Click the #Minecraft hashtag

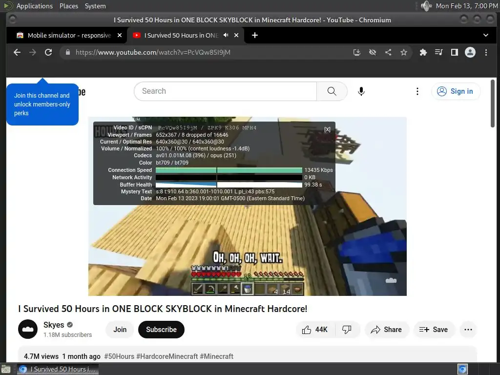pos(216,356)
